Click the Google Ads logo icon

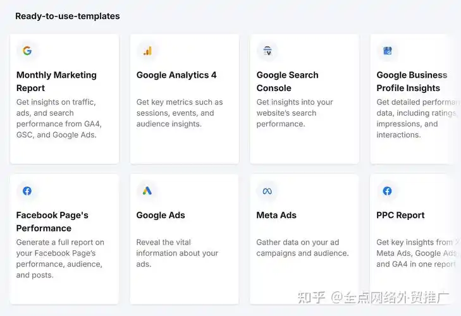pos(147,191)
